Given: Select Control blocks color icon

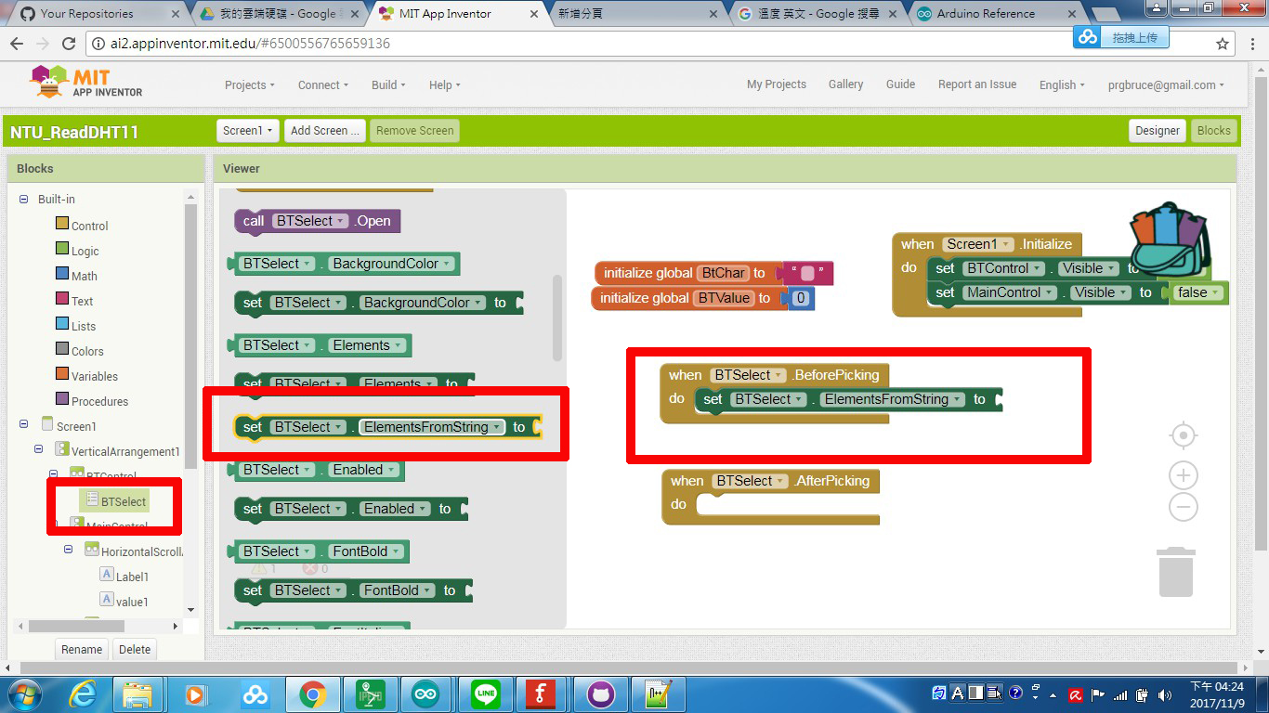Looking at the screenshot, I should tap(62, 224).
